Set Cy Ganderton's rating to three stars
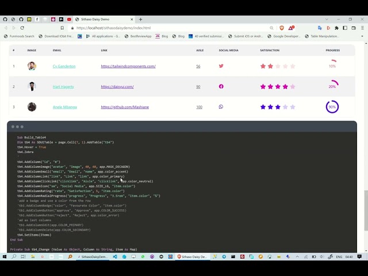The height and width of the screenshot is (276, 368). [x=278, y=66]
